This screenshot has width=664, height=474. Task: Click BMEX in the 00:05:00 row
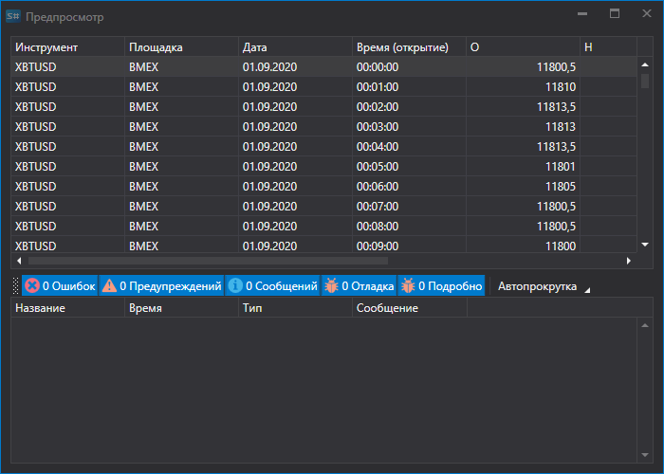(182, 166)
